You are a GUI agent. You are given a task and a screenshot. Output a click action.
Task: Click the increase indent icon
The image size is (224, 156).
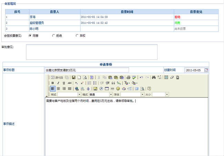coord(108,83)
